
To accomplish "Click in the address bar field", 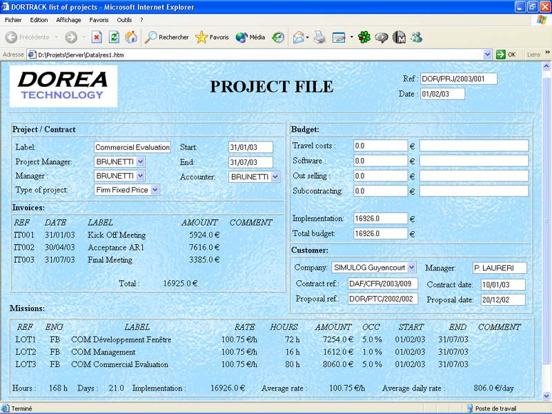I will point(259,55).
